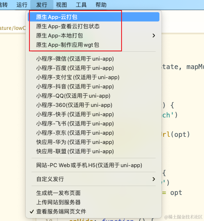Select 小程序-抖音 publish option
This screenshot has height=221, width=204.
point(94,86)
